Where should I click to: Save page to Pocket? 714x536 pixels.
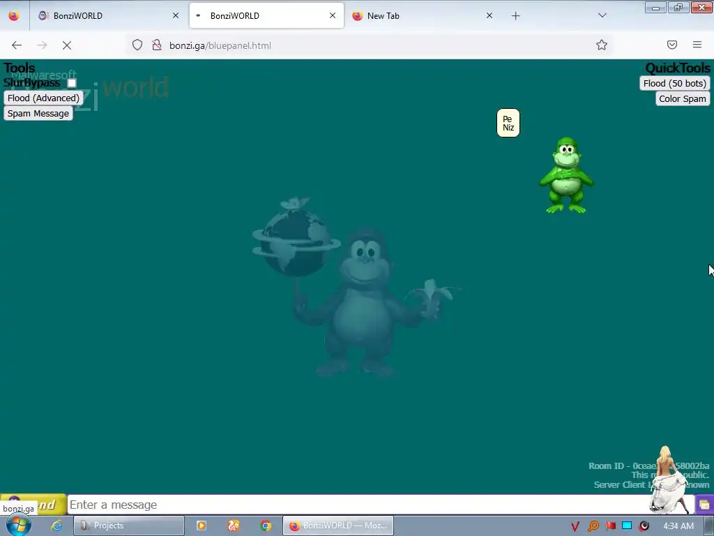671,45
